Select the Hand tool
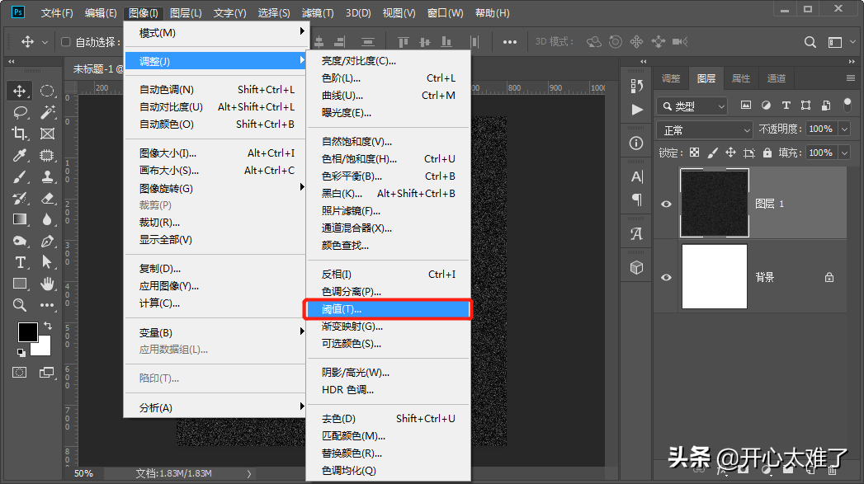Image resolution: width=864 pixels, height=484 pixels. 47,284
